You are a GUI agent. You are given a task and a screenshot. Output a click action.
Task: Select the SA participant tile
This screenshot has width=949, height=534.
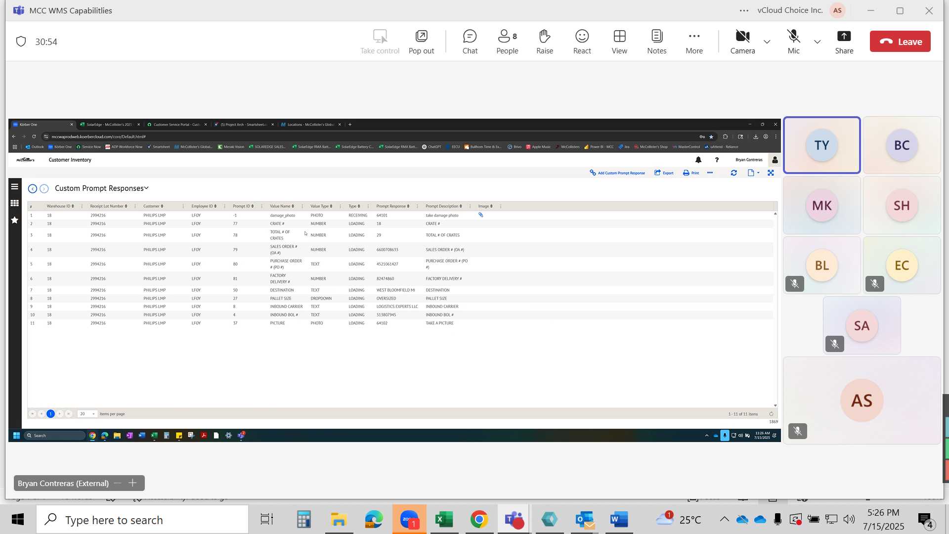coord(862,325)
